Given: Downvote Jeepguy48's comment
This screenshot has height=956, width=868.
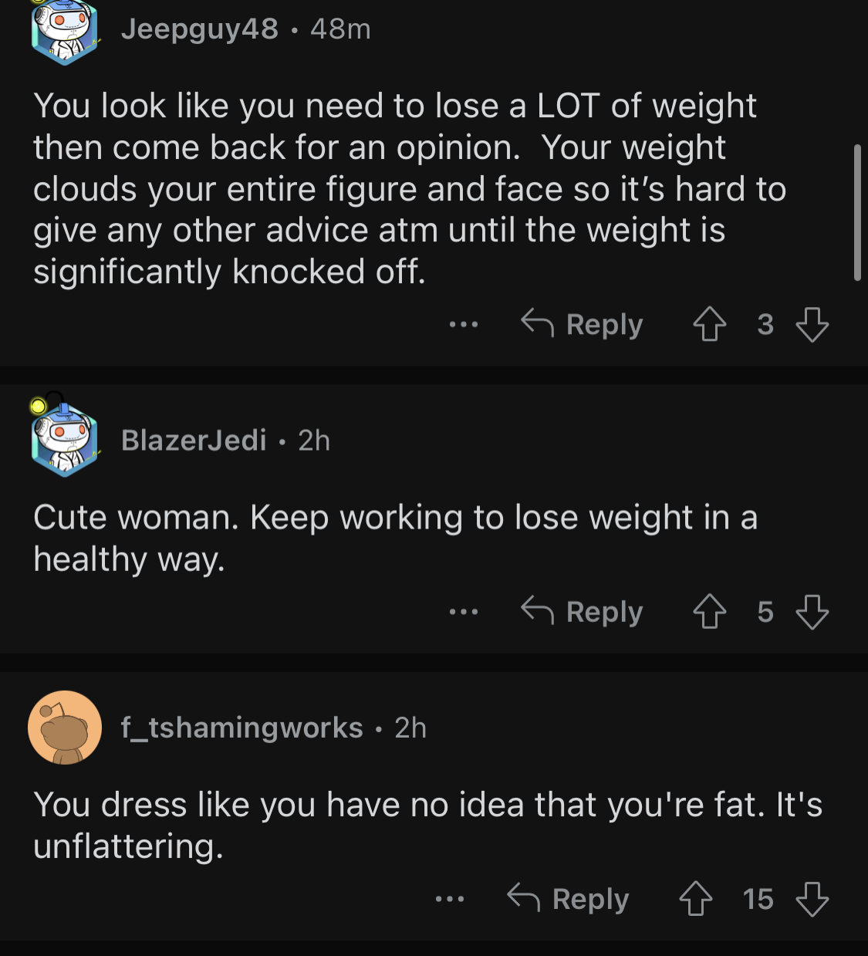Looking at the screenshot, I should (x=812, y=324).
